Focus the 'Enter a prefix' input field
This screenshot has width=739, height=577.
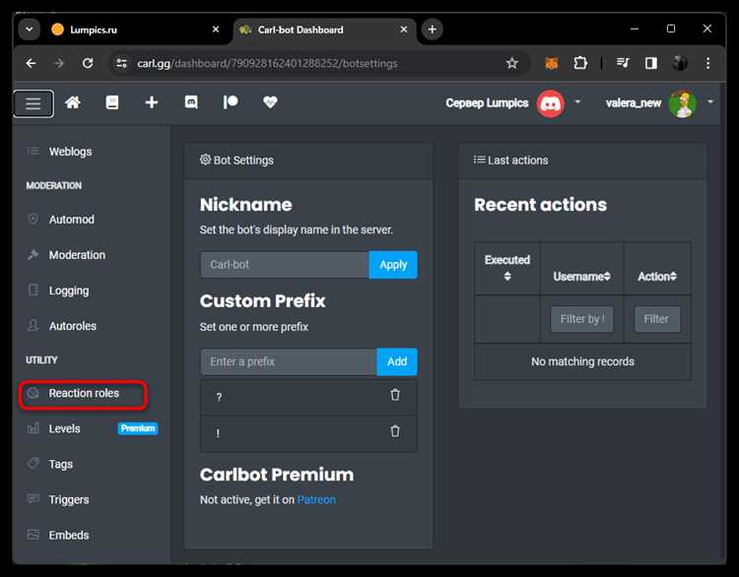pos(289,361)
